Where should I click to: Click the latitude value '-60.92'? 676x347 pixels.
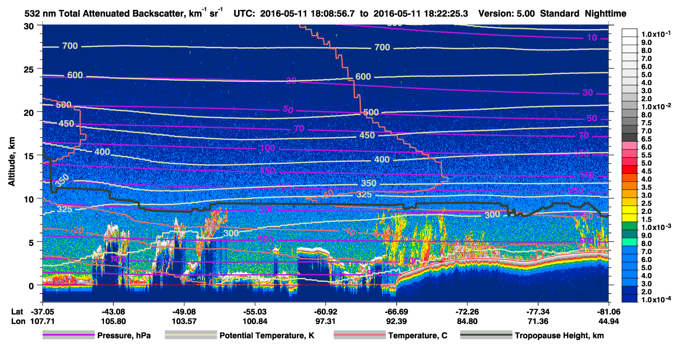[x=325, y=311]
